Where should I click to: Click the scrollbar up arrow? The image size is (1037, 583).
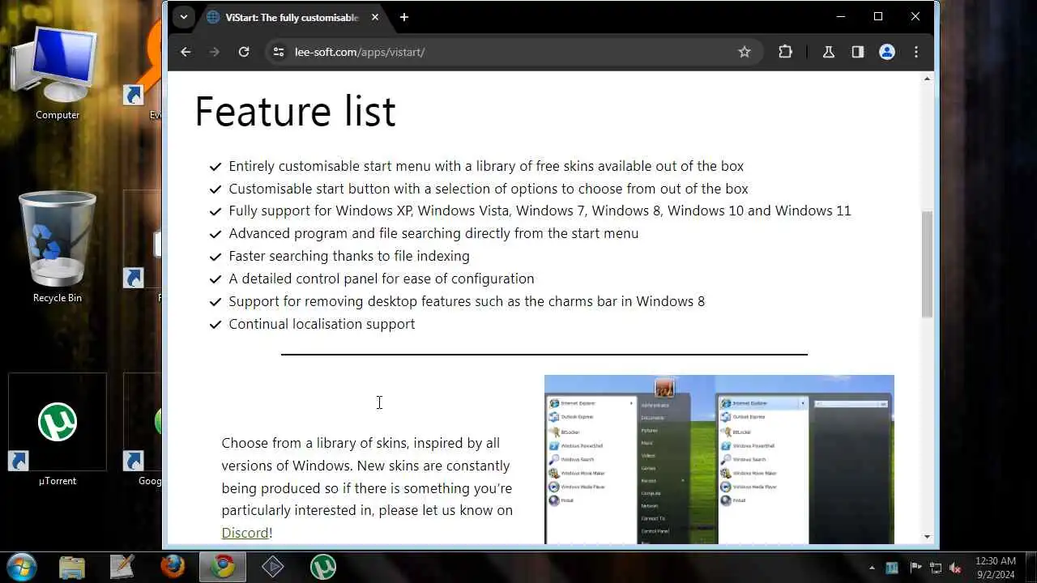928,79
